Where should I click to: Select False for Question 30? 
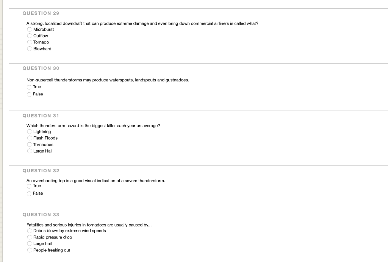point(29,94)
